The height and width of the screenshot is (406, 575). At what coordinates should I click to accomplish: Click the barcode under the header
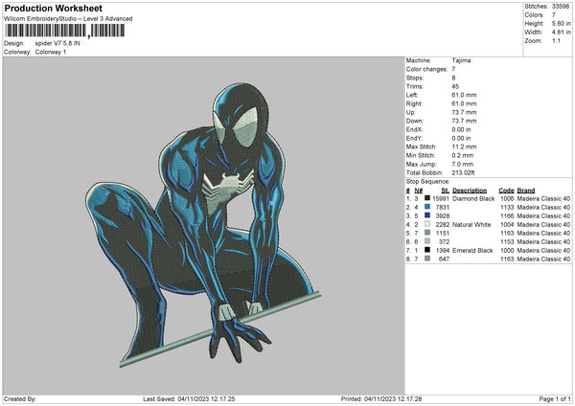[x=65, y=31]
